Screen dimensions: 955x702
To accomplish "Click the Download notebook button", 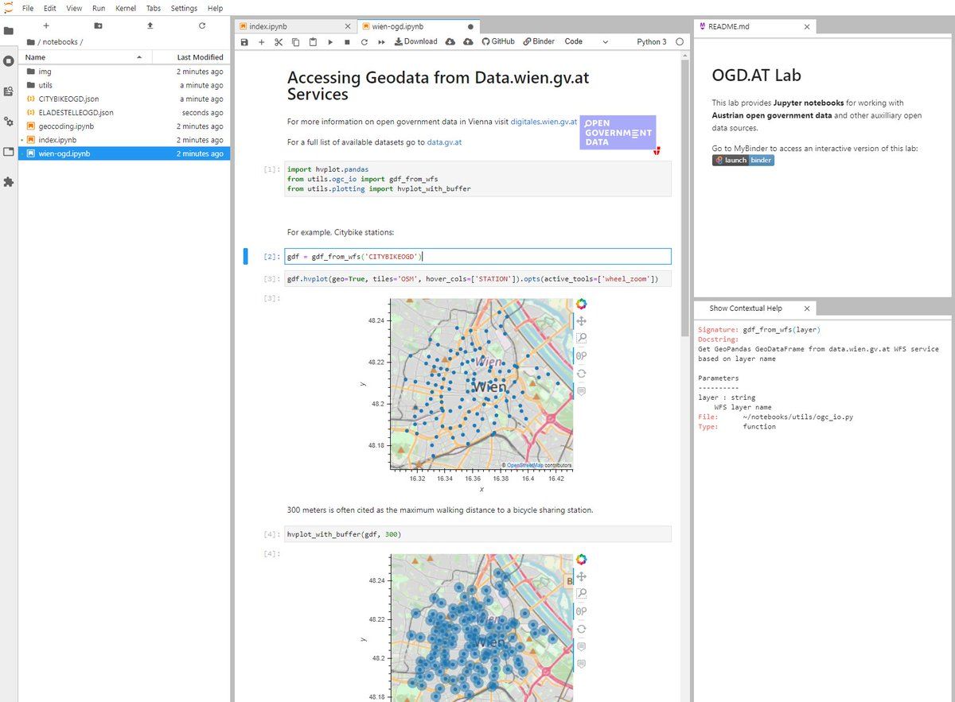I will 415,42.
